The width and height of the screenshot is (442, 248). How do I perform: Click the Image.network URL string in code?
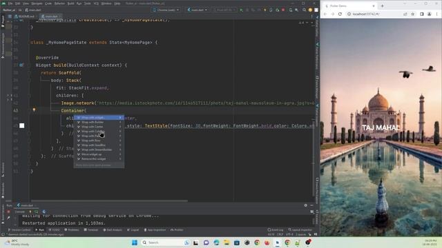point(206,103)
